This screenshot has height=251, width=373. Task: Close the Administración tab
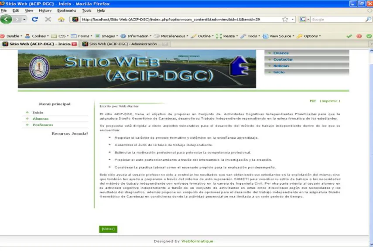click(166, 44)
